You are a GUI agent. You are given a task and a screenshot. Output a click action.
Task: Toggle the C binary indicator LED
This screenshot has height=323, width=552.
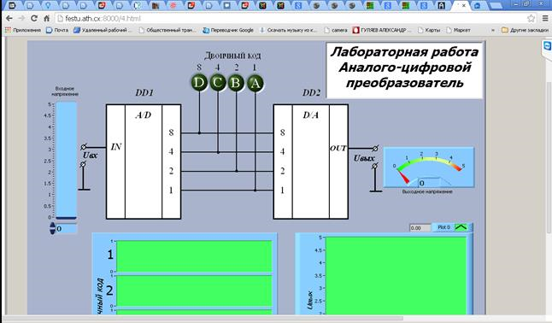tap(218, 83)
